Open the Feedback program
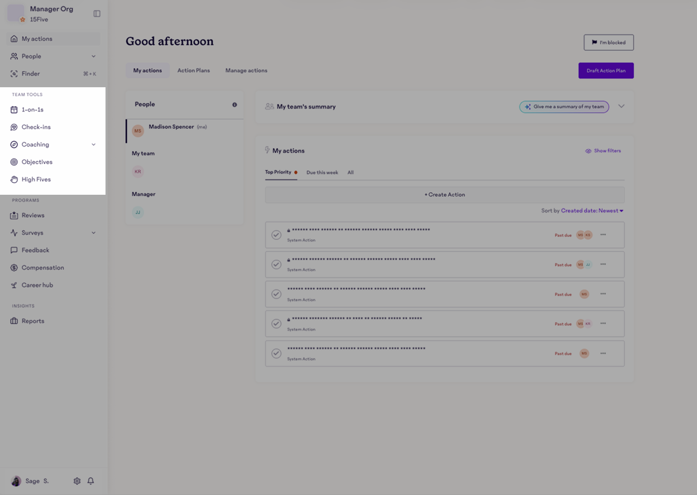 35,250
